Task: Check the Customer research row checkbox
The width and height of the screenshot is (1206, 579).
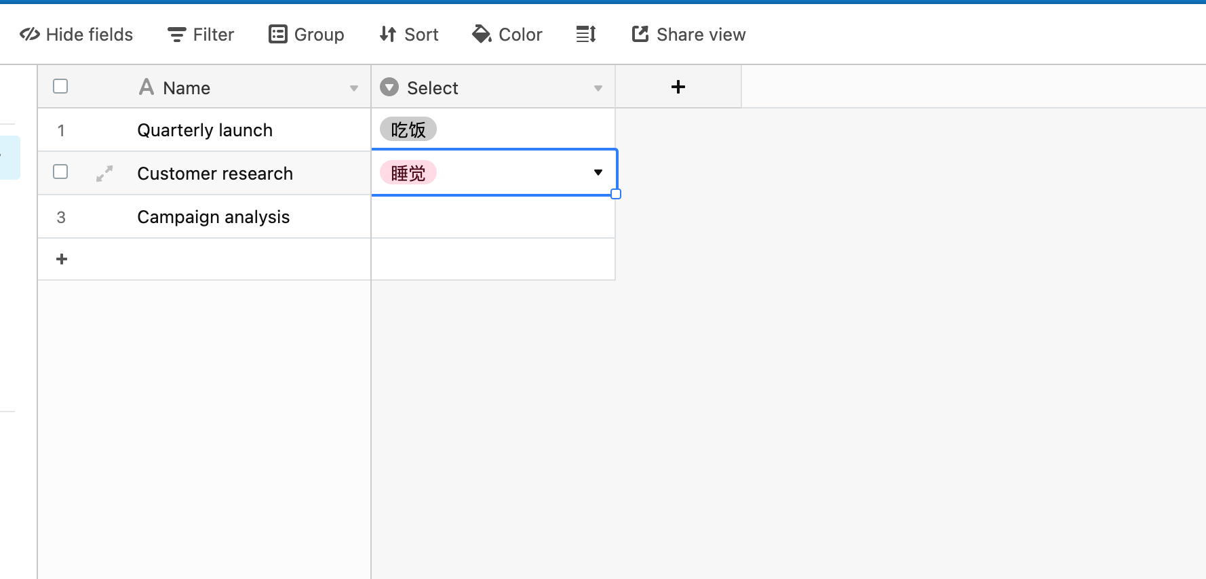Action: (60, 172)
